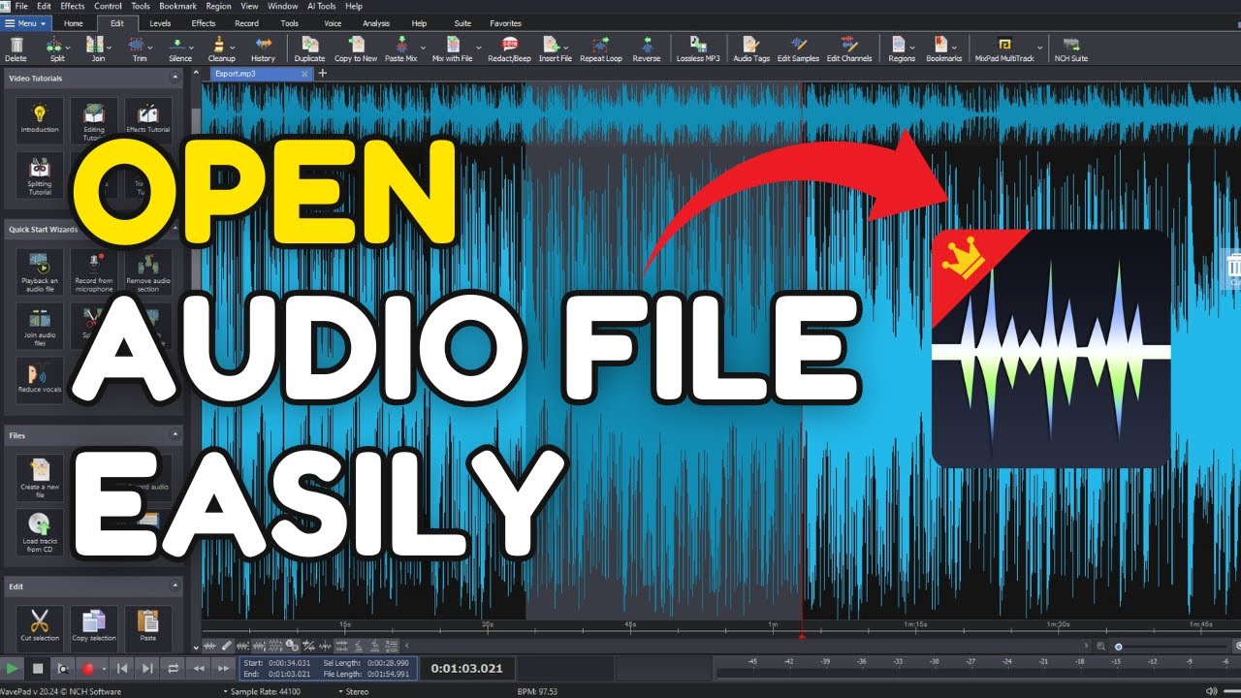Click the Mix with File icon
Screen dimensions: 1241x698
[452, 45]
